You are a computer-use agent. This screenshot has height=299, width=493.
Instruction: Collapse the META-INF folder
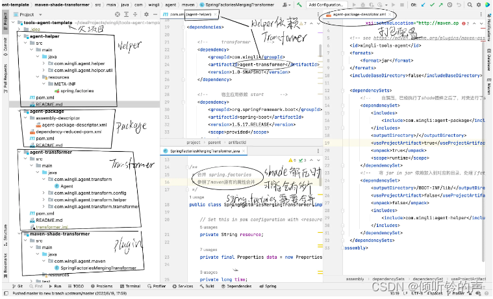44,84
